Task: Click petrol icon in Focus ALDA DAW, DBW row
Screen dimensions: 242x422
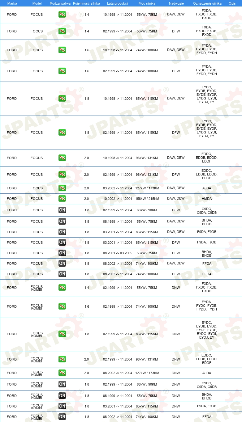Action: tap(62, 188)
